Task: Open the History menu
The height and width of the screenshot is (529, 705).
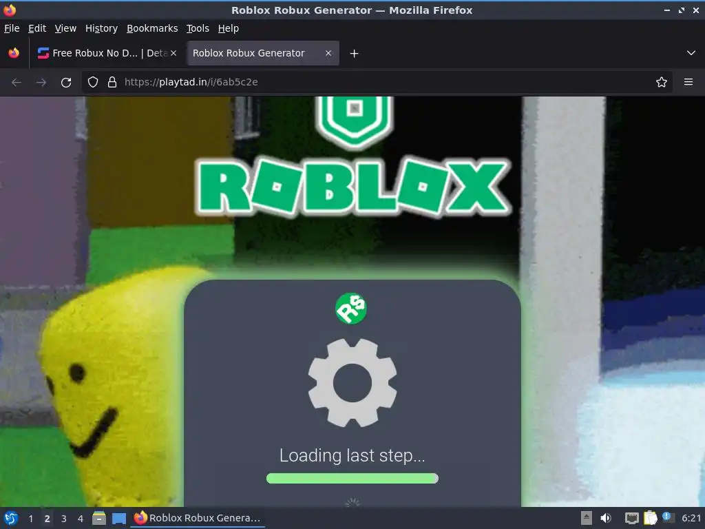Action: tap(102, 28)
